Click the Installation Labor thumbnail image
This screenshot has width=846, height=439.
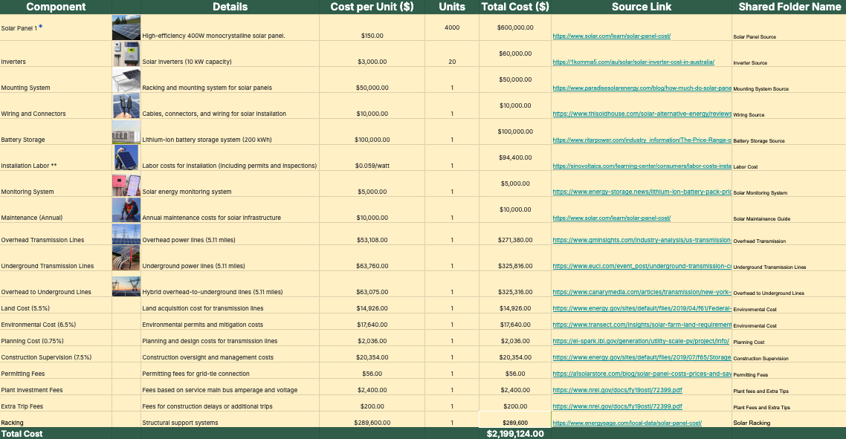coord(126,157)
